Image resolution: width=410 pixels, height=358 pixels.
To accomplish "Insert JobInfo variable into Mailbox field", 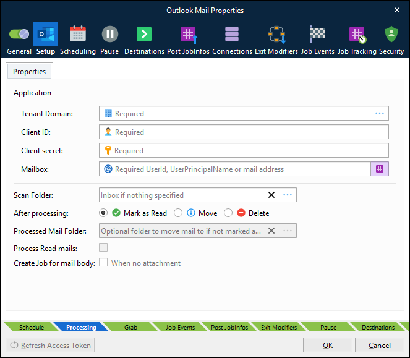I will point(380,169).
